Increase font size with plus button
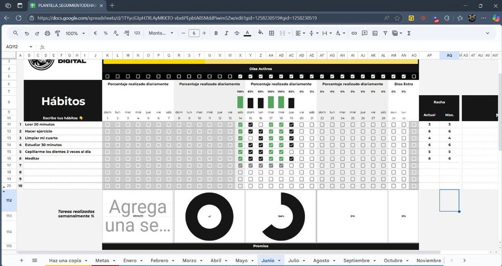This screenshot has width=502, height=266. [204, 33]
